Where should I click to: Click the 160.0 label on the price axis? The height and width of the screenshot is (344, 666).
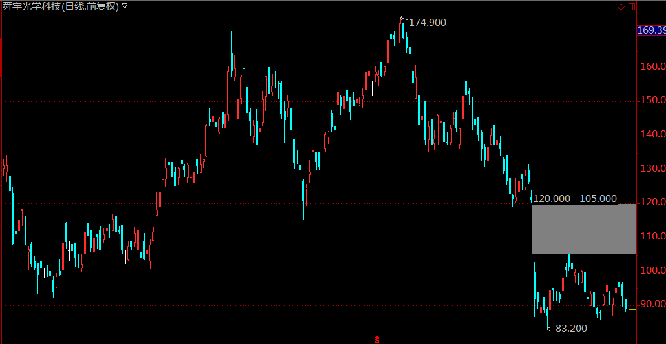(652, 66)
